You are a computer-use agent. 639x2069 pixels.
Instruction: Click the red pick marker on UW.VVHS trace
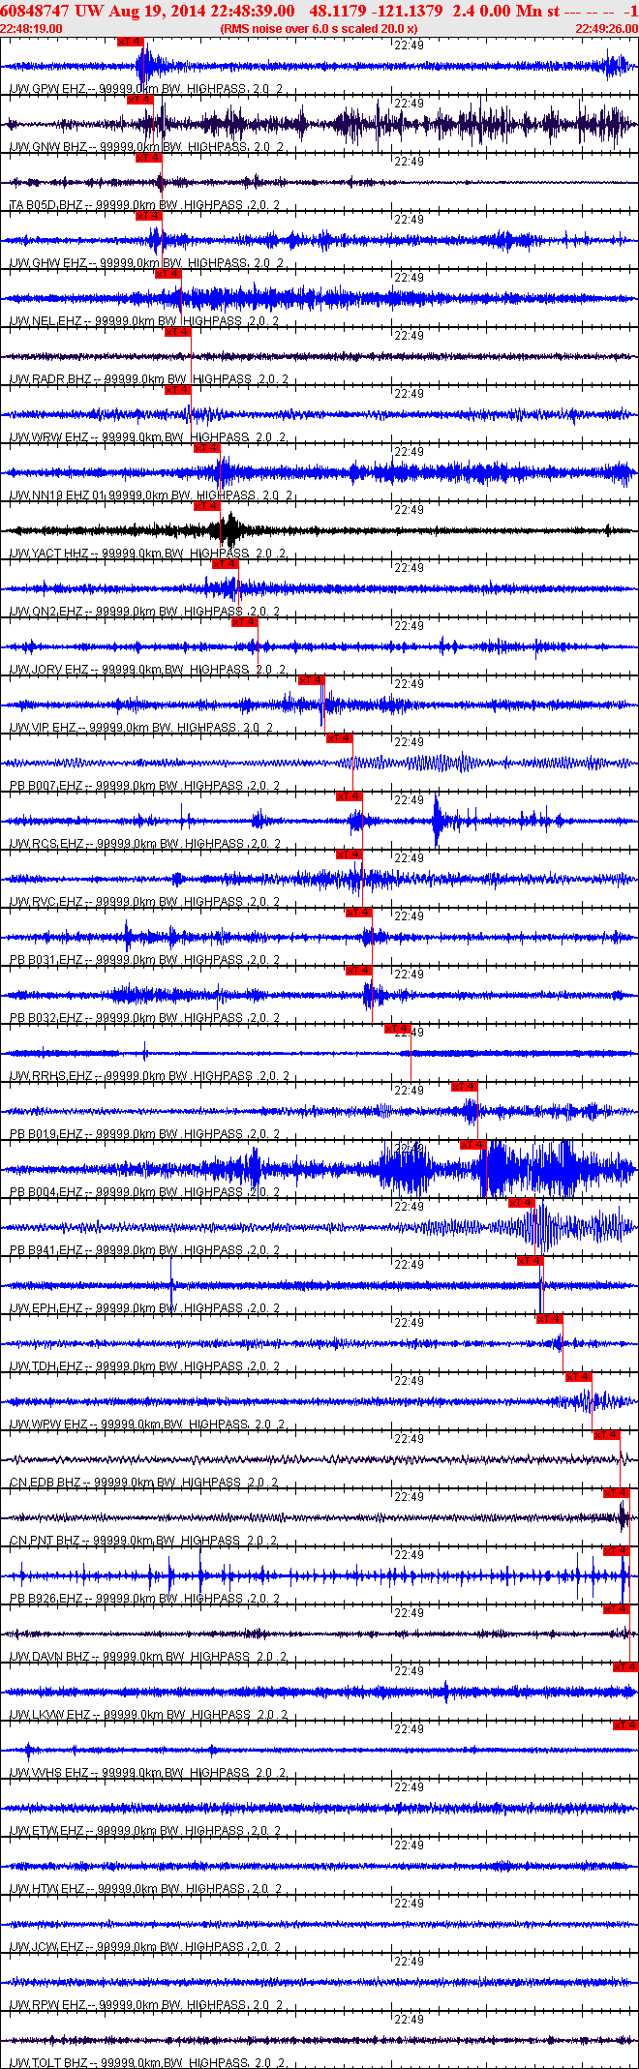tap(625, 1725)
